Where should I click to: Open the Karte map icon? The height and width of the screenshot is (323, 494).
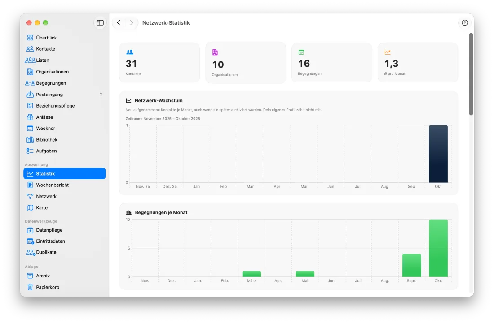(x=30, y=208)
